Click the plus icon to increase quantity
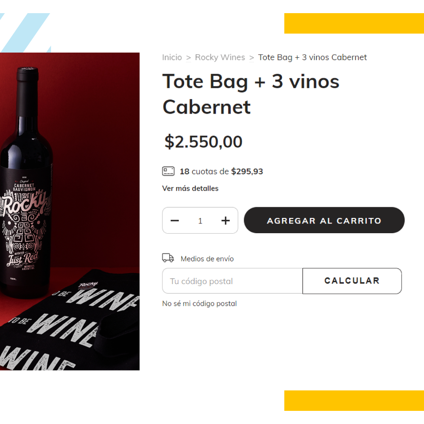This screenshot has width=424, height=424. coord(226,220)
